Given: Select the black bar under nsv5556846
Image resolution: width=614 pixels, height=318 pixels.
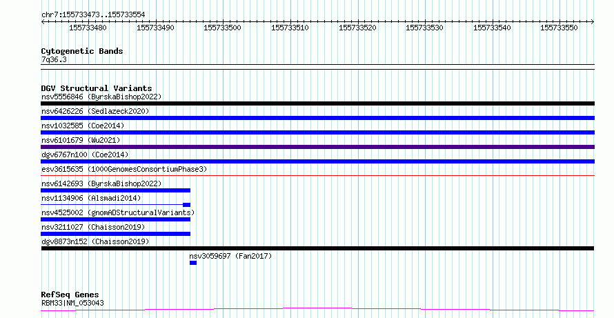Looking at the screenshot, I should tap(317, 103).
